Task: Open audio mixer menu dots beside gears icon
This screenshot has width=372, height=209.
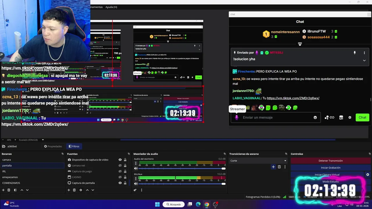Action: point(142,190)
